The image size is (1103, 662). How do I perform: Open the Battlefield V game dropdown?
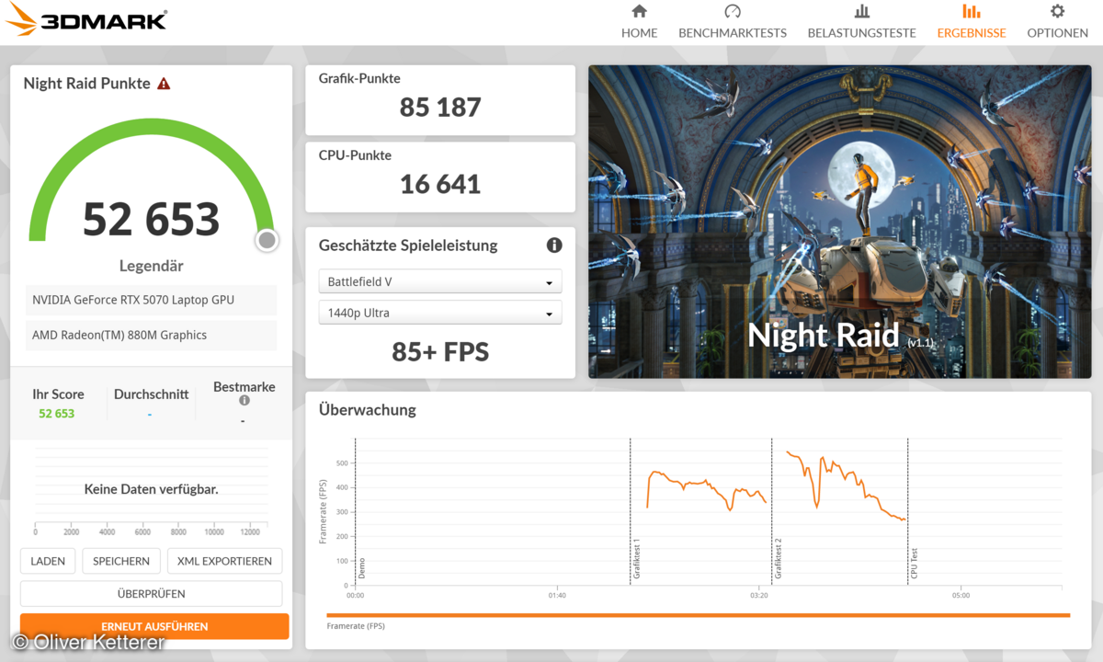(440, 282)
